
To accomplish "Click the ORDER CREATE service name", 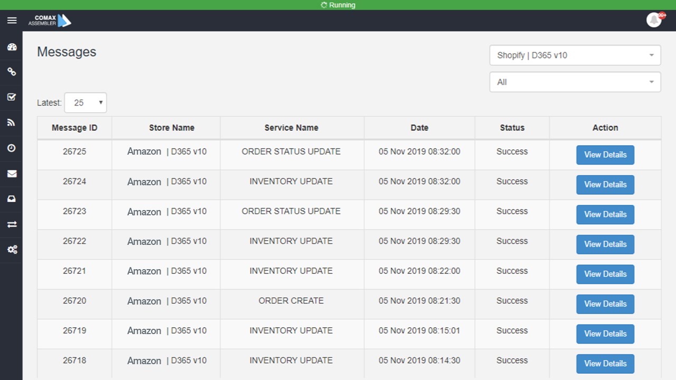I will click(x=291, y=301).
